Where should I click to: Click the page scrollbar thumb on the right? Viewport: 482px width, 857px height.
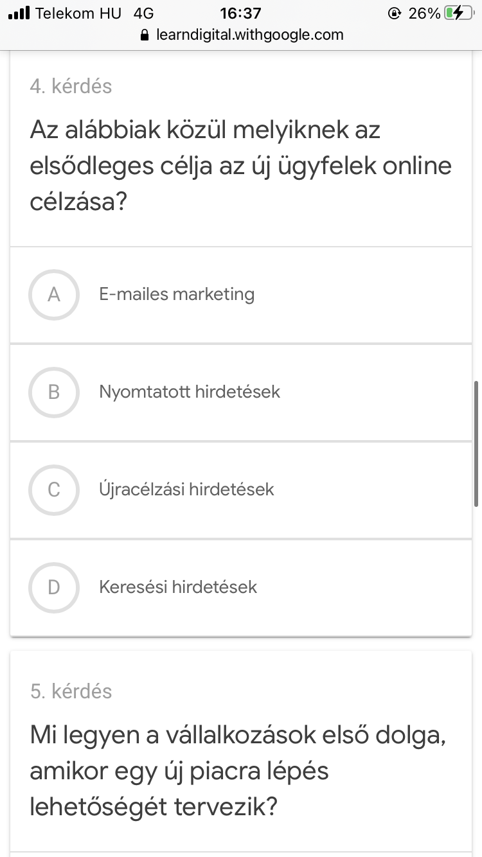[476, 444]
